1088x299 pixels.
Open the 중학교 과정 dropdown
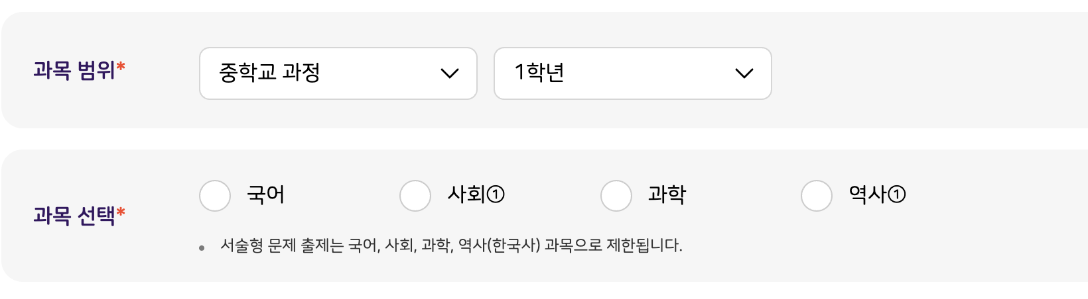tap(337, 73)
